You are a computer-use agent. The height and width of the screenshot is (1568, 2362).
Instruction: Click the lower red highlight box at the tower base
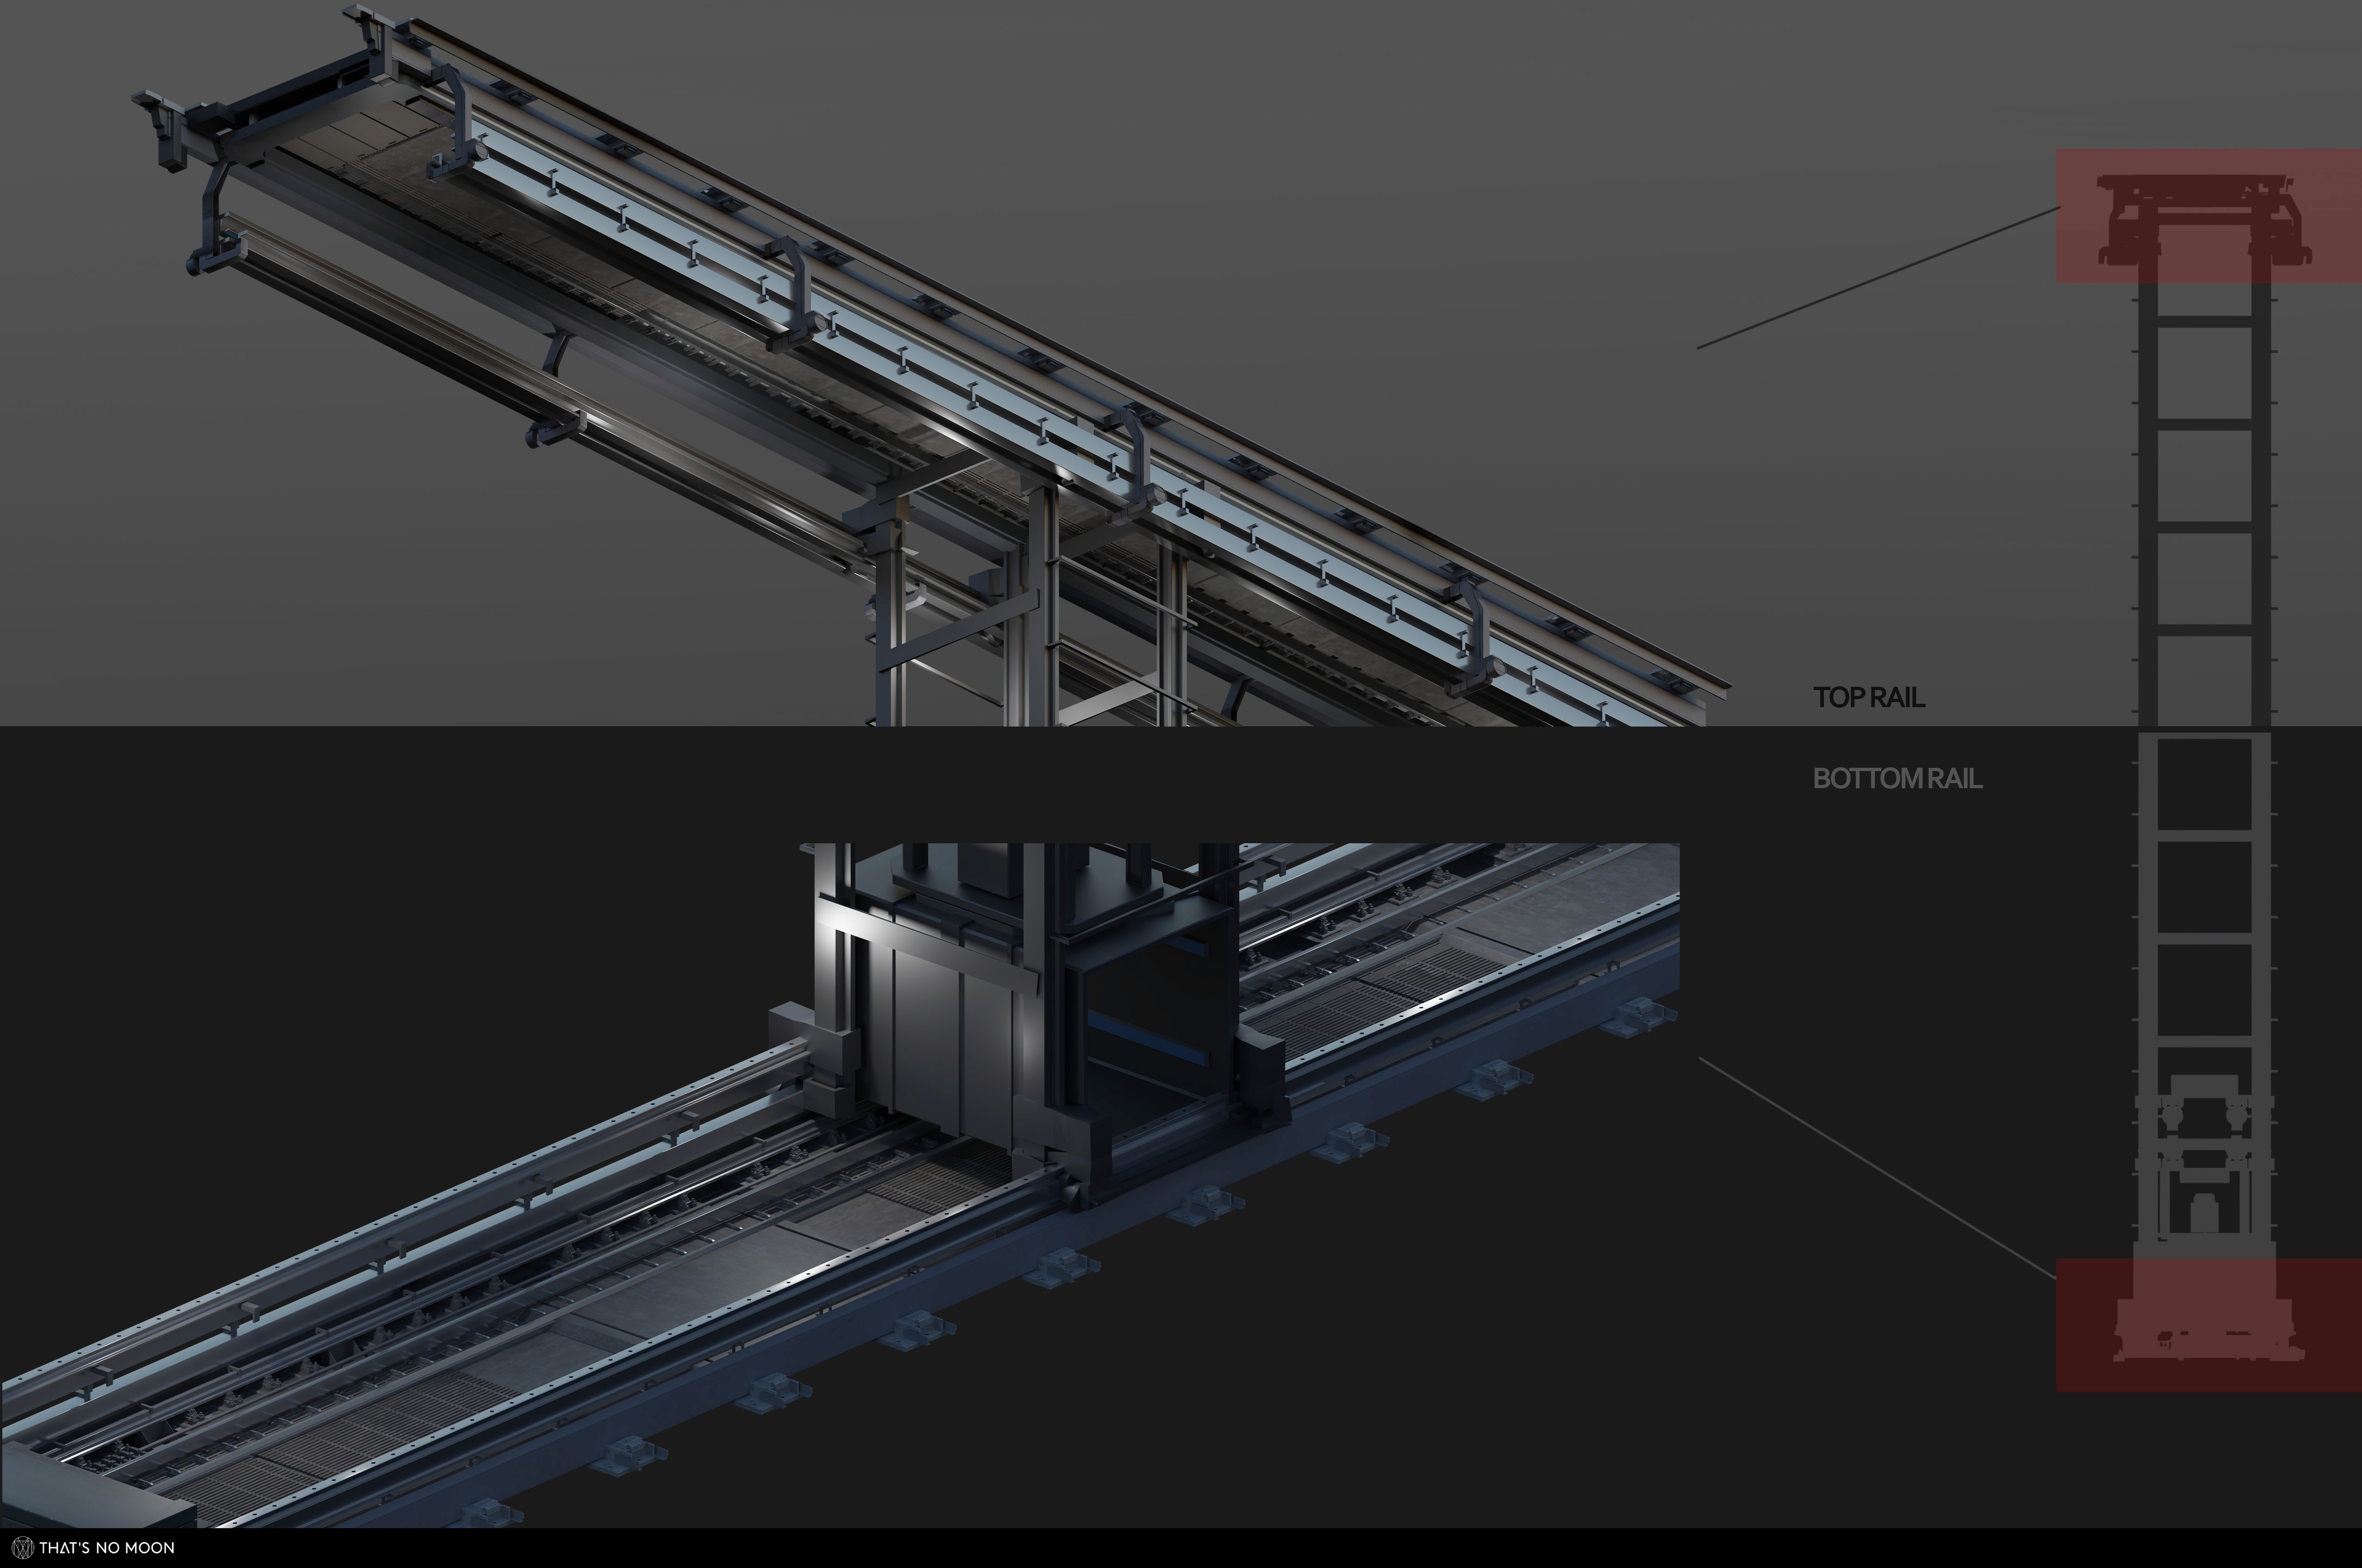click(2207, 1324)
